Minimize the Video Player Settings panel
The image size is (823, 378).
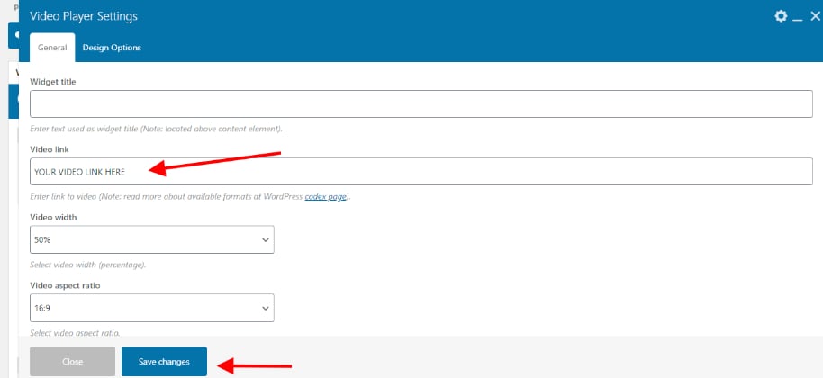point(798,18)
